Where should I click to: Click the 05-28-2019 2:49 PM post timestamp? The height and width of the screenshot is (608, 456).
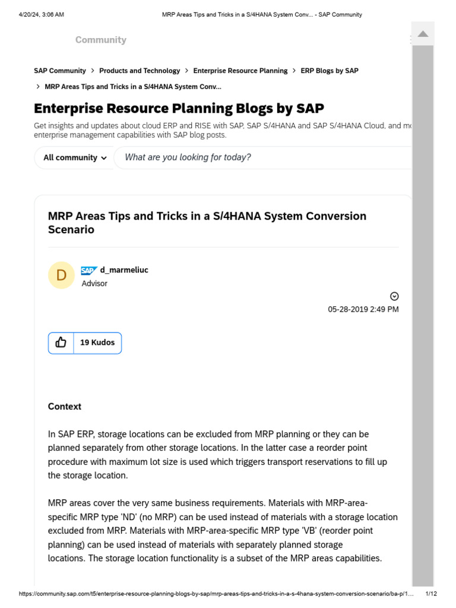coord(363,309)
